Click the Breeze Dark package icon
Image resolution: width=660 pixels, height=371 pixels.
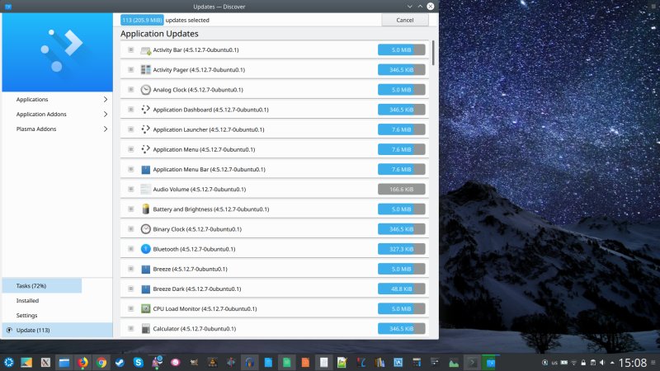[146, 289]
